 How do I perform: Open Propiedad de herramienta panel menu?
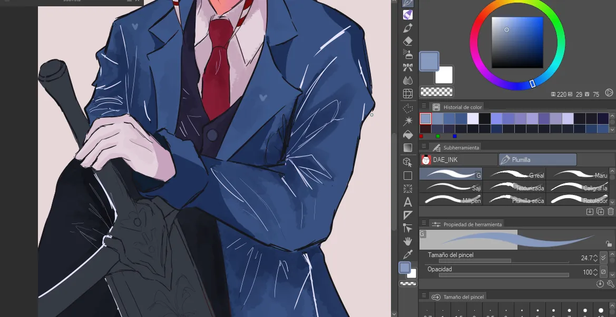click(424, 224)
